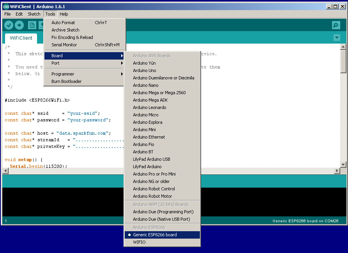Click the "data.sparkfun.com" host string
This screenshot has width=348, height=253.
click(x=82, y=133)
